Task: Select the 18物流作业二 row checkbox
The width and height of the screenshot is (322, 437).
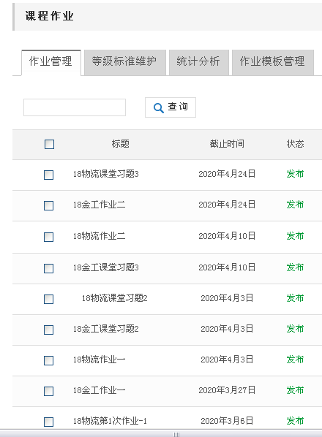Action: [x=49, y=237]
